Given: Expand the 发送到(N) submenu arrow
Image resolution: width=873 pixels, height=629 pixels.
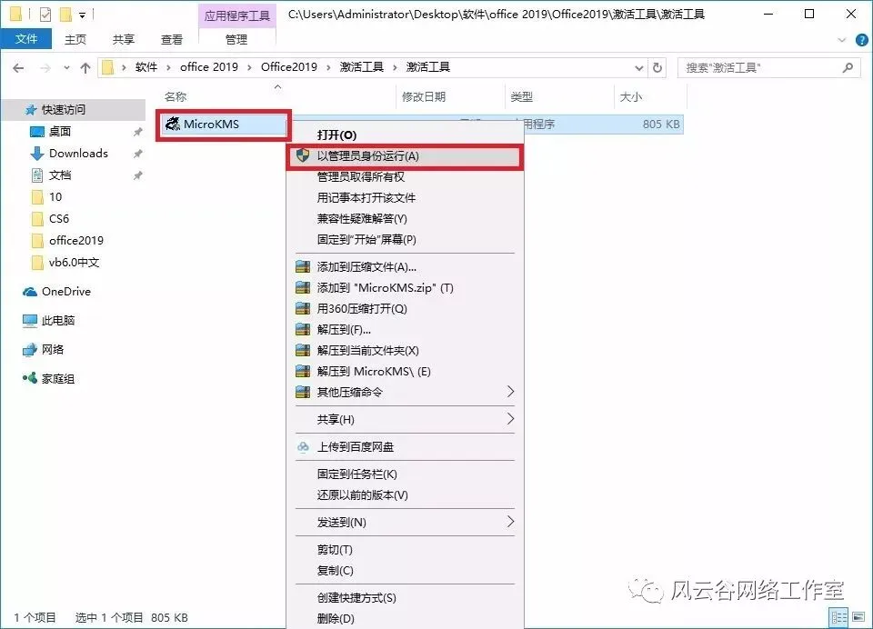Looking at the screenshot, I should pos(510,522).
